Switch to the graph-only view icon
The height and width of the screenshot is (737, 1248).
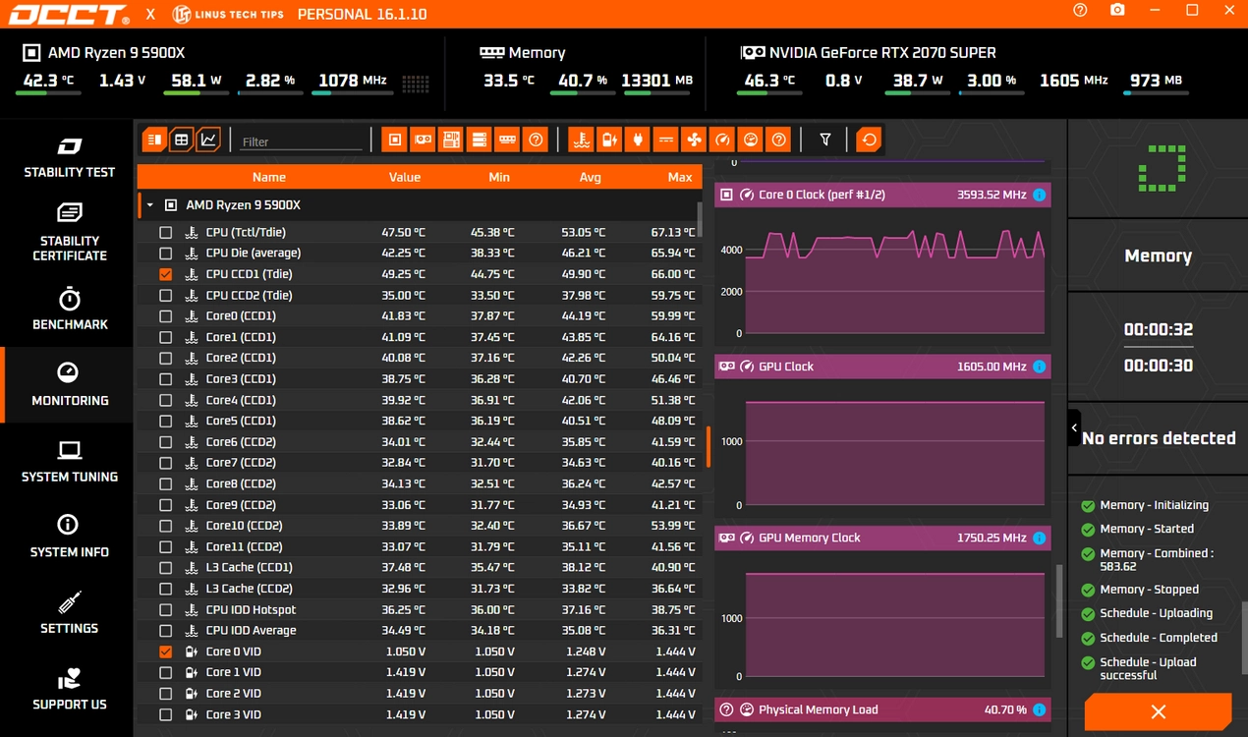(208, 141)
